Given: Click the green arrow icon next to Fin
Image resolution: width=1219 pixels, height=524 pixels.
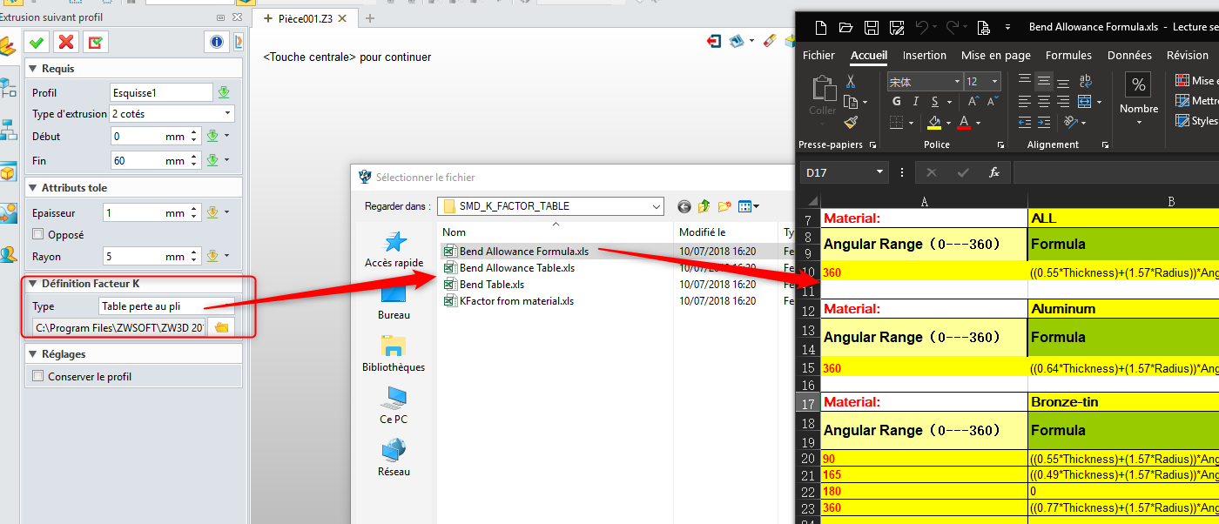Looking at the screenshot, I should [212, 160].
